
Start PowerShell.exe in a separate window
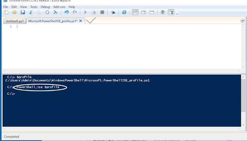(124, 12)
